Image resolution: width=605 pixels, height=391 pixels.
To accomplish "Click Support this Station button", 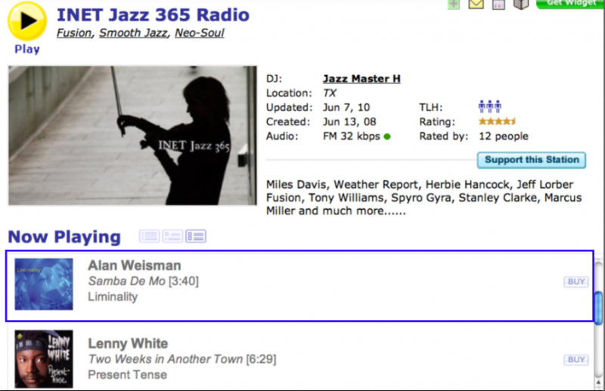I will [x=532, y=160].
